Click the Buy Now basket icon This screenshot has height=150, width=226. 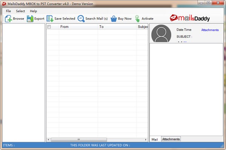coord(114,19)
